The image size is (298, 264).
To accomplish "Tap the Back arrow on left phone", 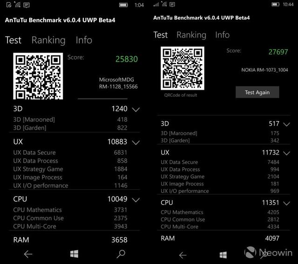I will [x=28, y=254].
